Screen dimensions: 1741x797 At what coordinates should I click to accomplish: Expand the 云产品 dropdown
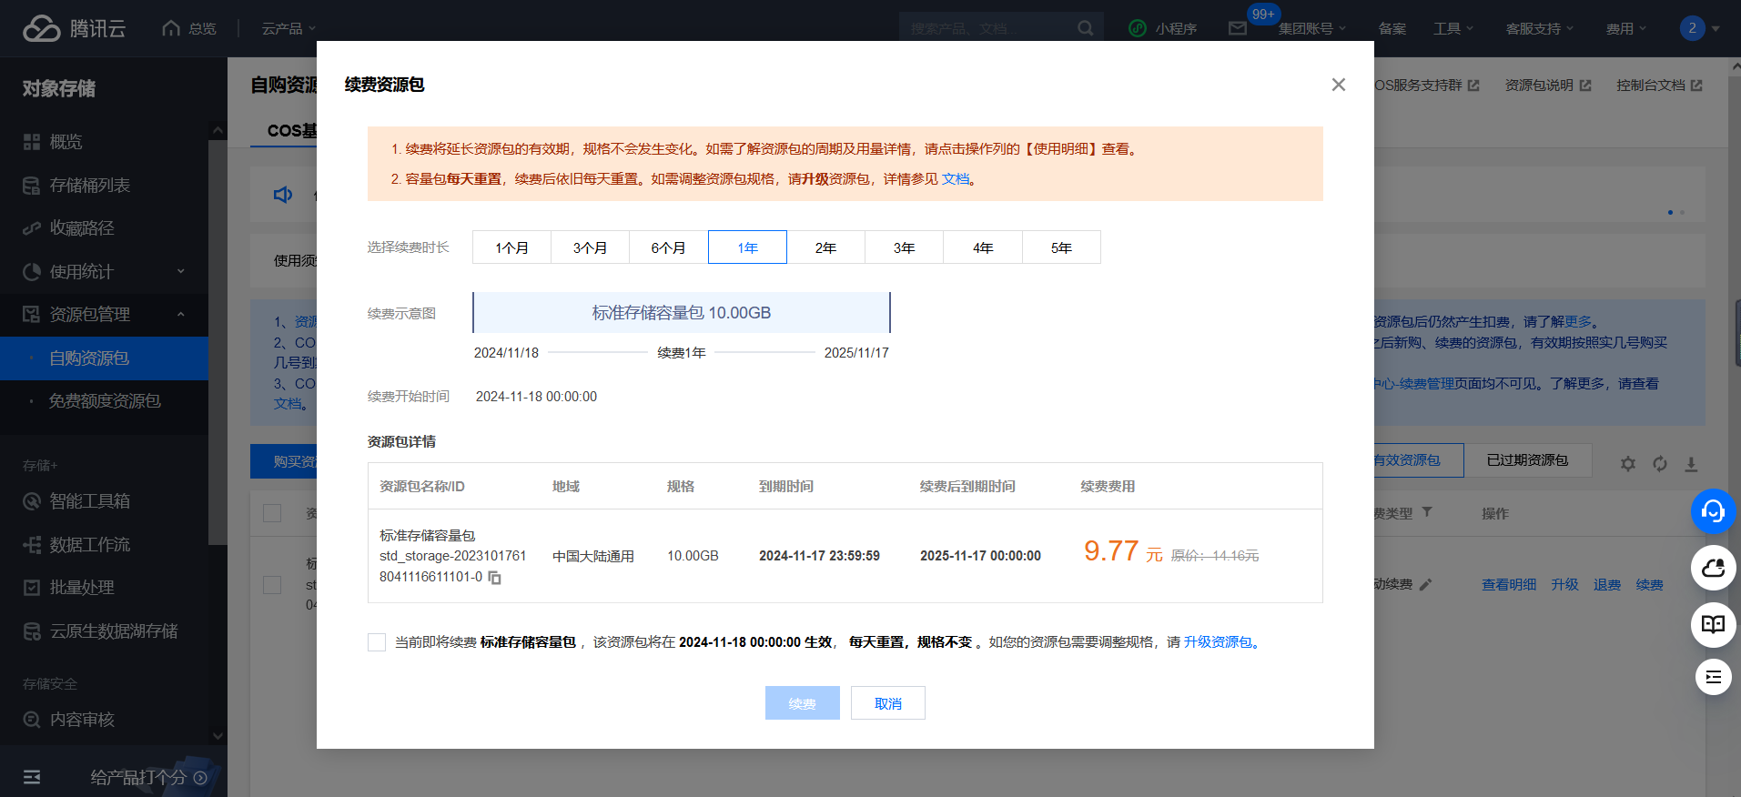click(288, 29)
